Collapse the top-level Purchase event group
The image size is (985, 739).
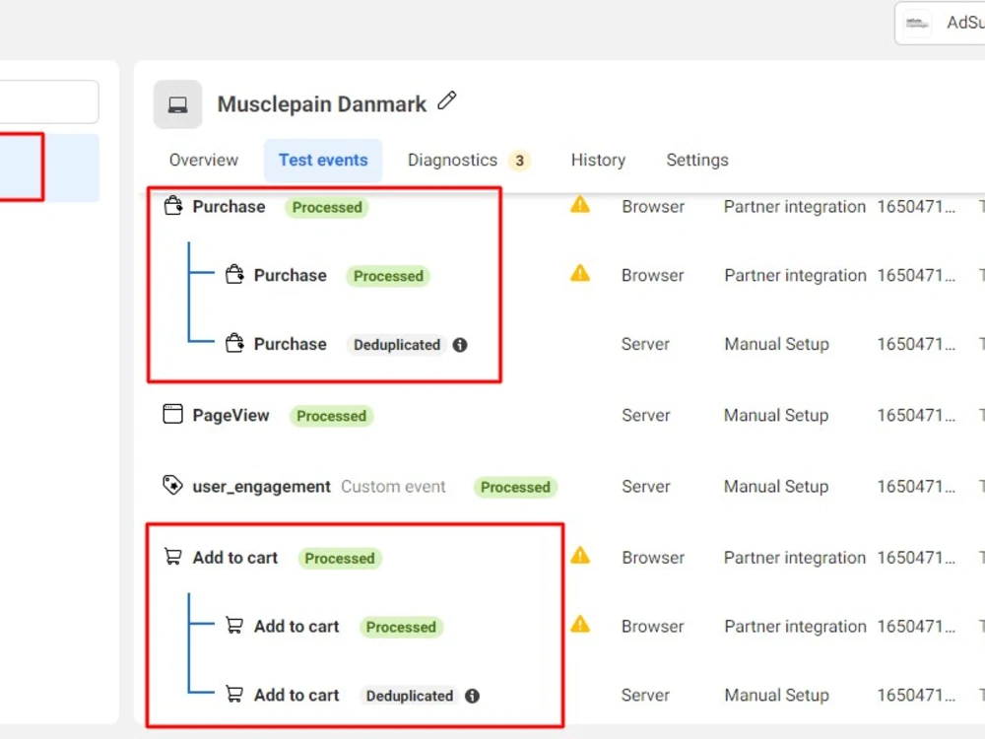click(x=229, y=207)
